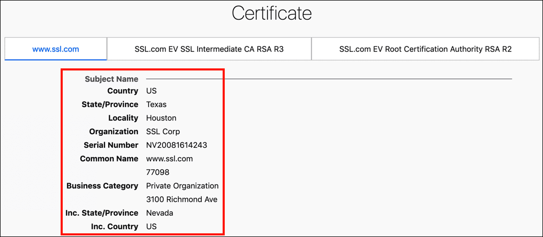Screen dimensions: 543x237
Task: Click the postal code 77098
Action: [158, 172]
